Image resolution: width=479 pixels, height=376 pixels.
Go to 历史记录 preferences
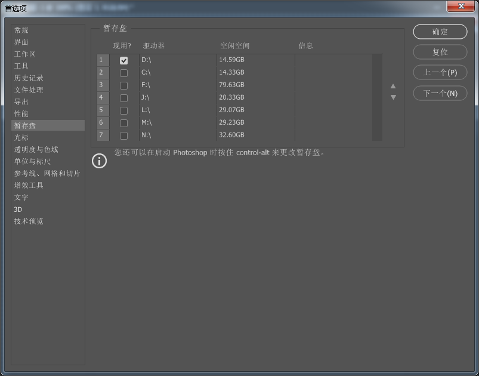coord(48,78)
